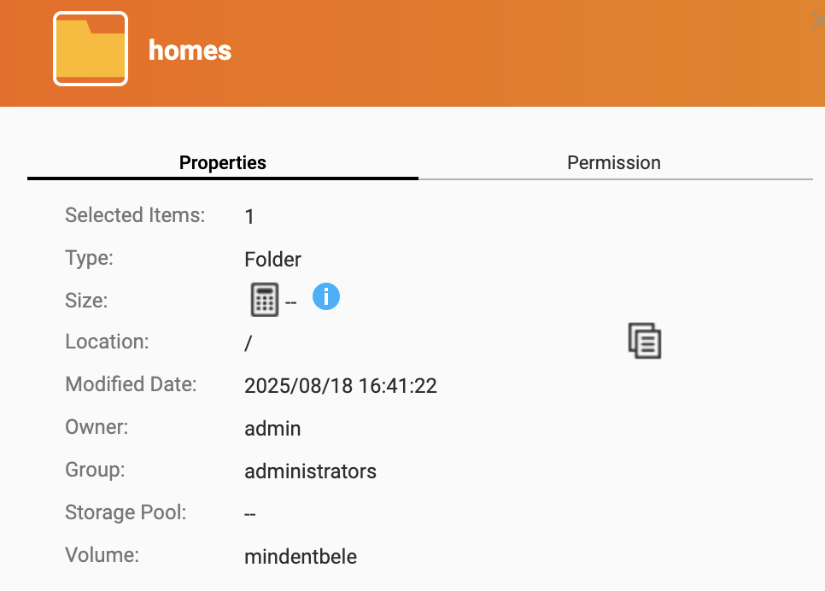Click the Modified Date value 2025/08/18 16:41:22
This screenshot has width=825, height=591.
tap(341, 386)
